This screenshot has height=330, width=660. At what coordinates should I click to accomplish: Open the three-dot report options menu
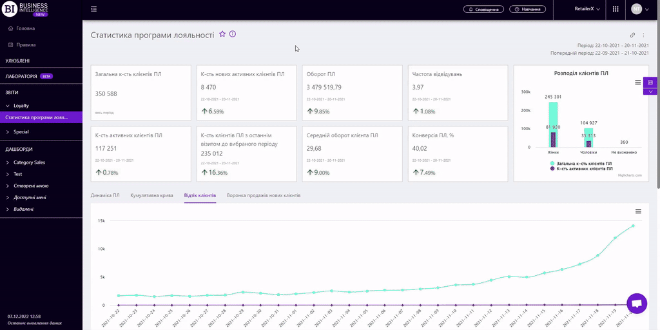coord(643,35)
